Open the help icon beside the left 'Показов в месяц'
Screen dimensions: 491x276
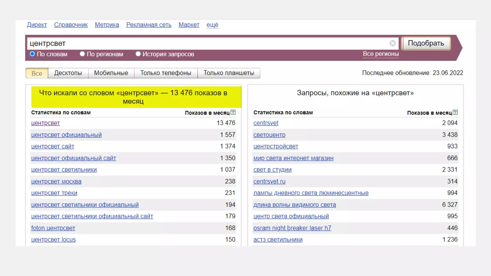coord(233,112)
